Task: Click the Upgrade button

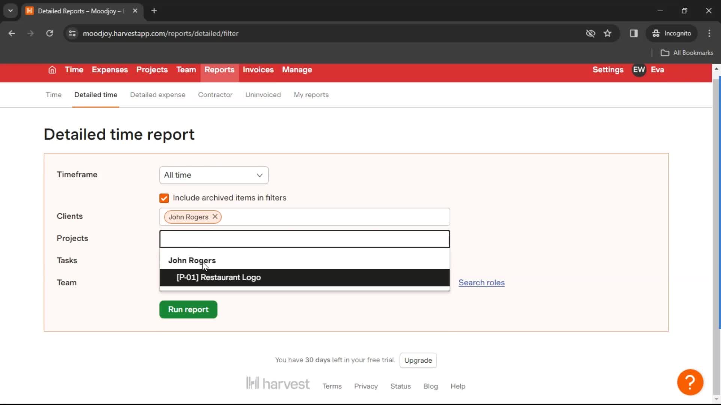Action: (418, 360)
